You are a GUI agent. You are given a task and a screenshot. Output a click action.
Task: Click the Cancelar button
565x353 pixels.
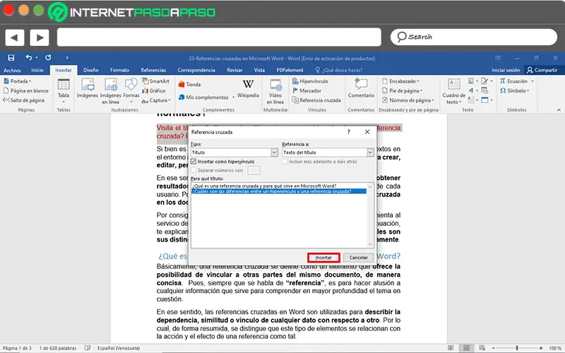pos(358,258)
